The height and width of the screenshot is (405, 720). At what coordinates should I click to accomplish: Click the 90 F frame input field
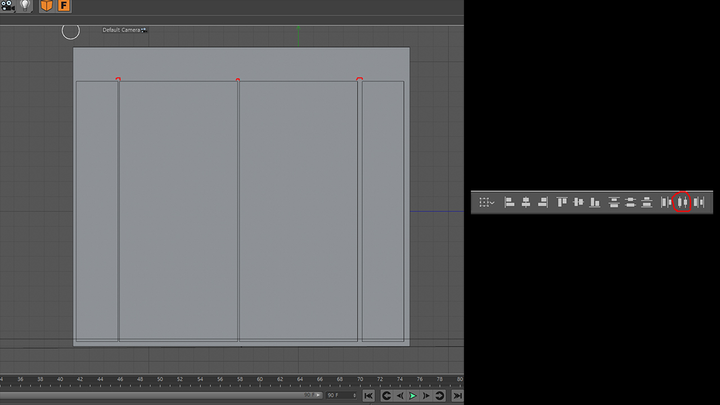(341, 395)
